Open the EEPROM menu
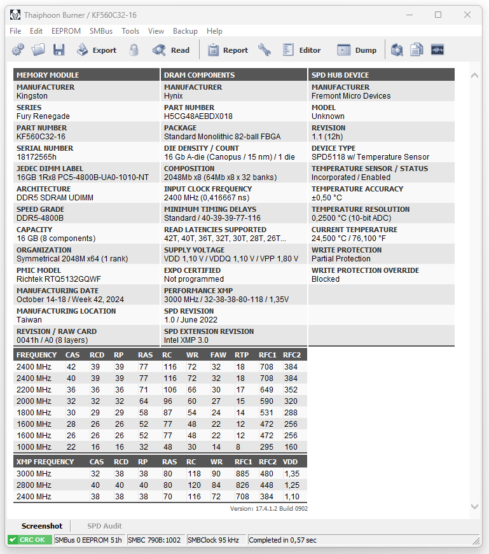Image resolution: width=489 pixels, height=554 pixels. [x=66, y=31]
